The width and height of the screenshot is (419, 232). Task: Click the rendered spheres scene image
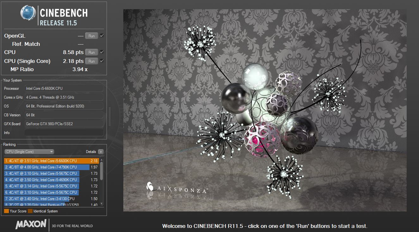click(265, 110)
